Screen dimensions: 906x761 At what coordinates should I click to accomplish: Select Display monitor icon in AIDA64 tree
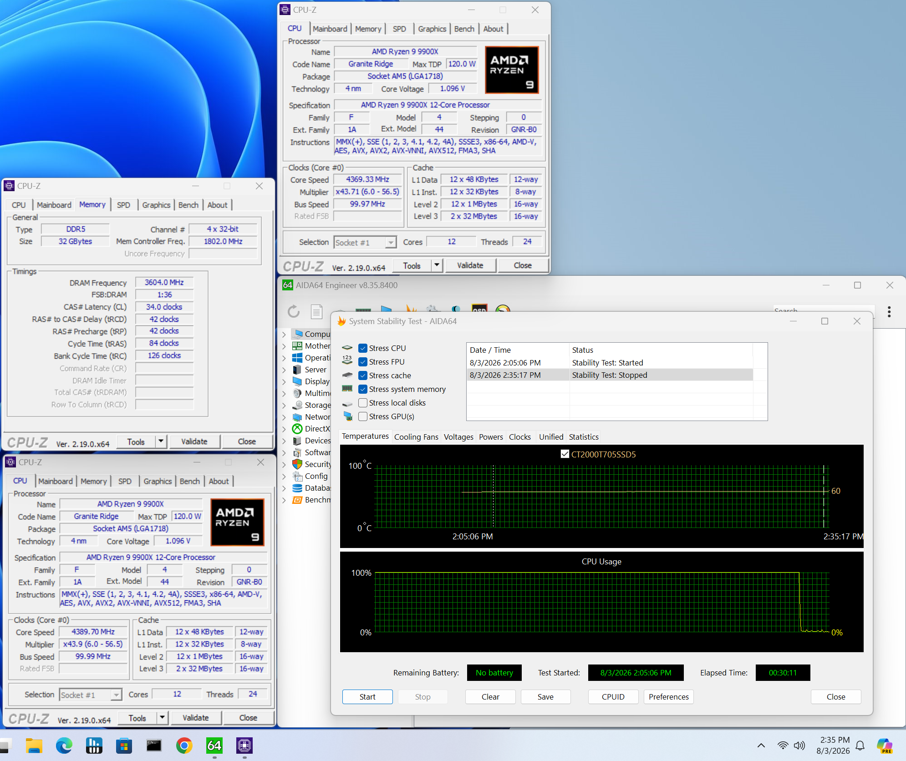297,381
